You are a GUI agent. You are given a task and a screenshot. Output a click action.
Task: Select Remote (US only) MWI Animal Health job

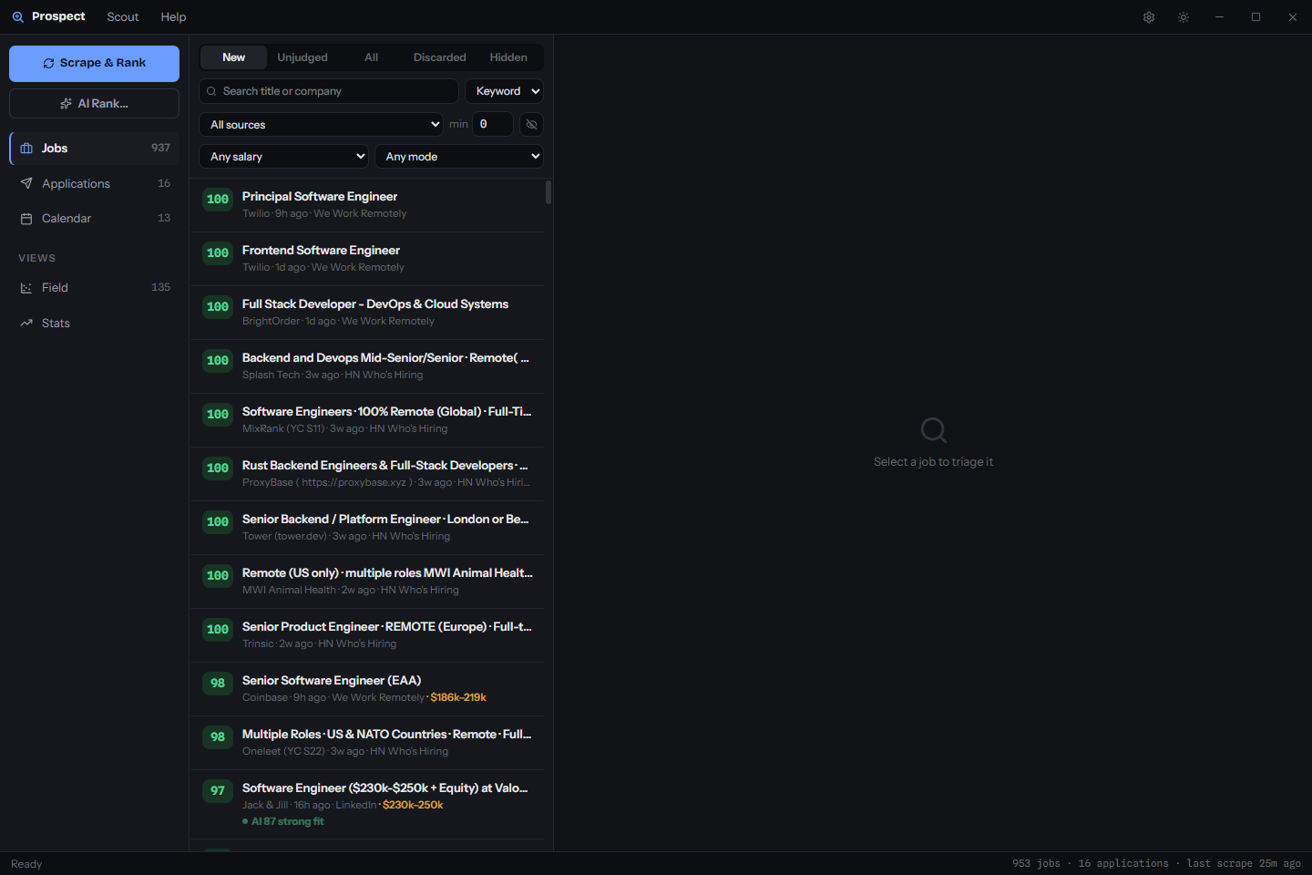pos(366,582)
